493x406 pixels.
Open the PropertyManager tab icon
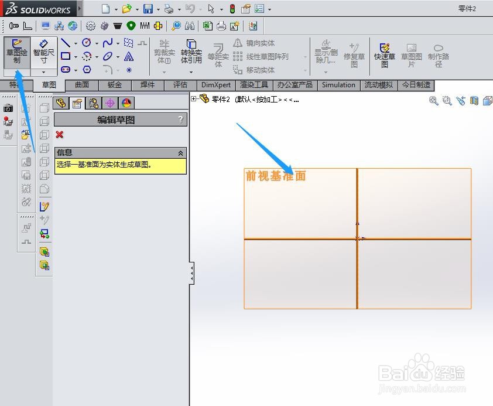pos(77,103)
